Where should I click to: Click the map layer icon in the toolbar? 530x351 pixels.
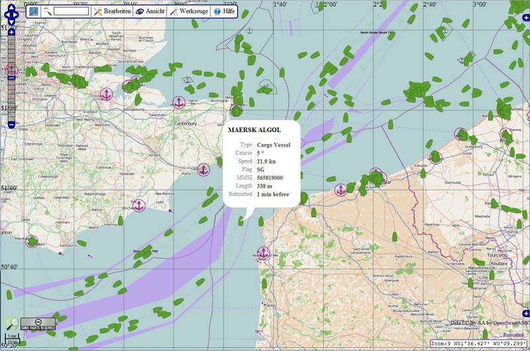[x=34, y=11]
